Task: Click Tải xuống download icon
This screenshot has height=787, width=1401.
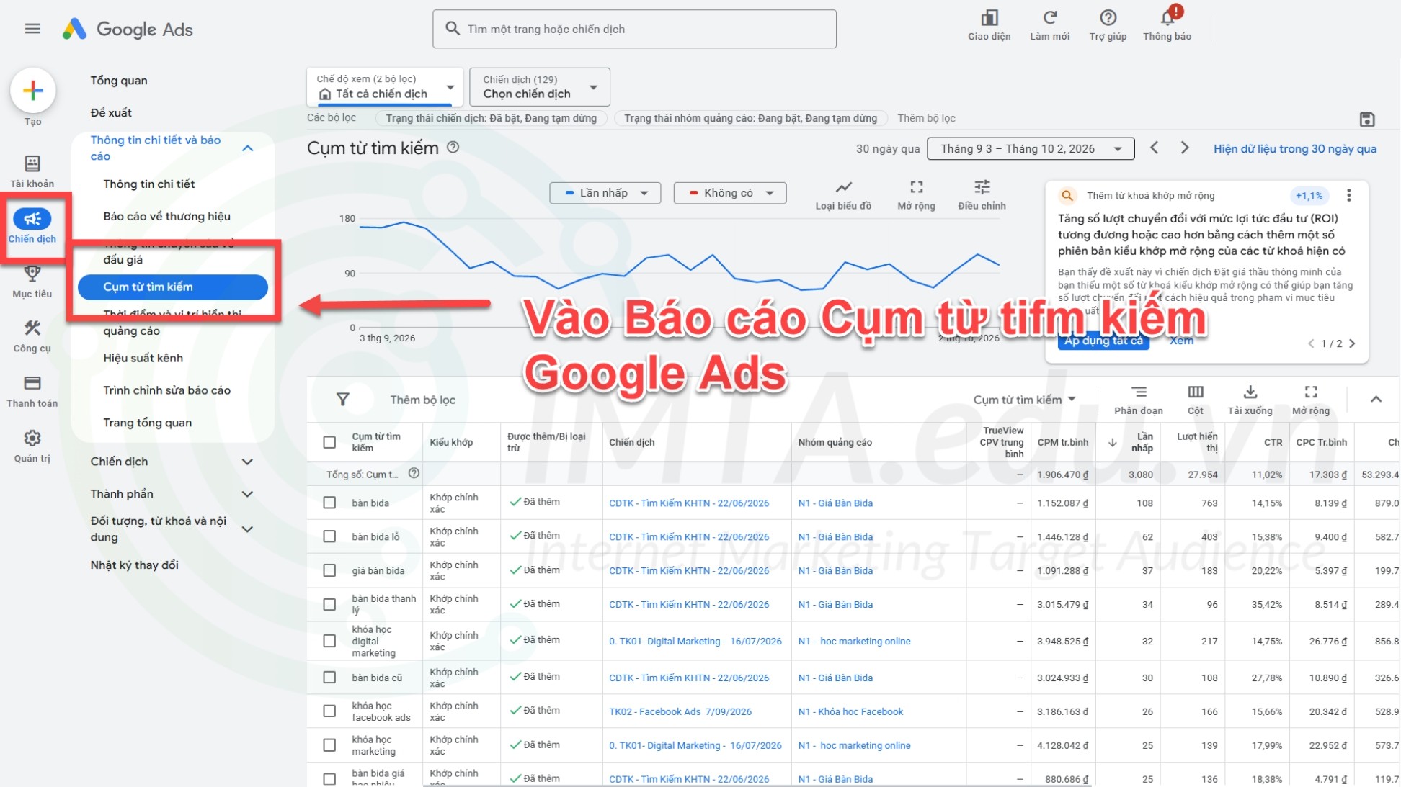Action: click(1250, 392)
